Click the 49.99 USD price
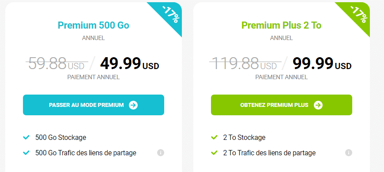The width and height of the screenshot is (384, 172). click(130, 63)
